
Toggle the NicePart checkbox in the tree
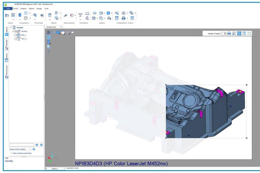[16, 31]
